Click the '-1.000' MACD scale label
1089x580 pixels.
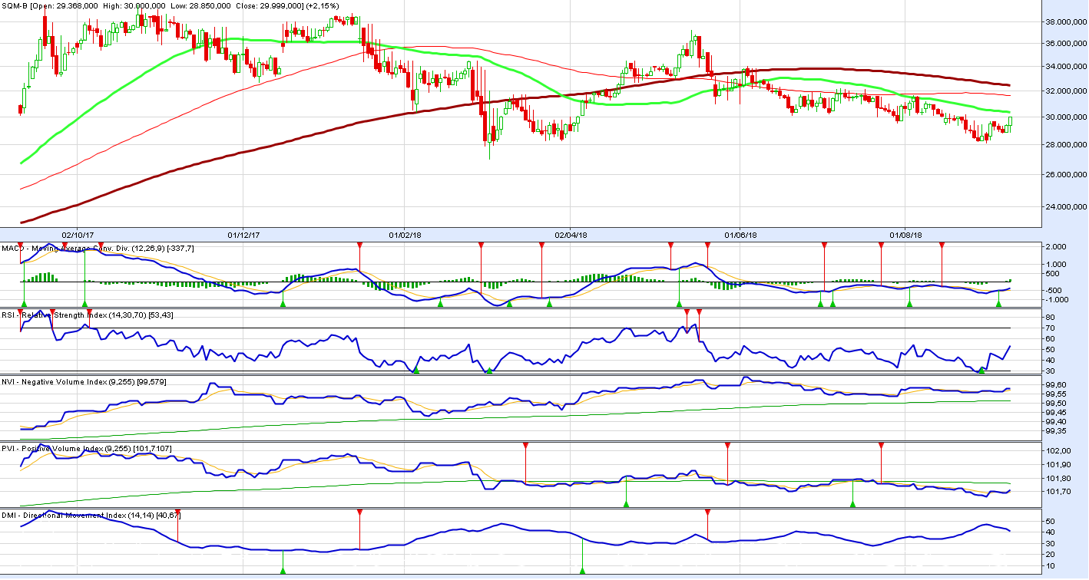point(1058,300)
